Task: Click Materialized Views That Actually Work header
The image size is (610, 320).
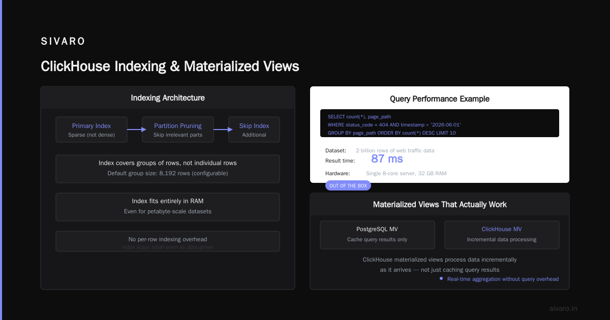Action: pos(440,204)
